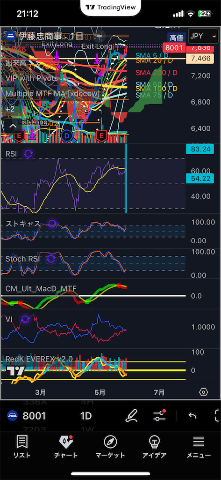
Task: Tap the 5月 date on time axis
Action: click(100, 392)
